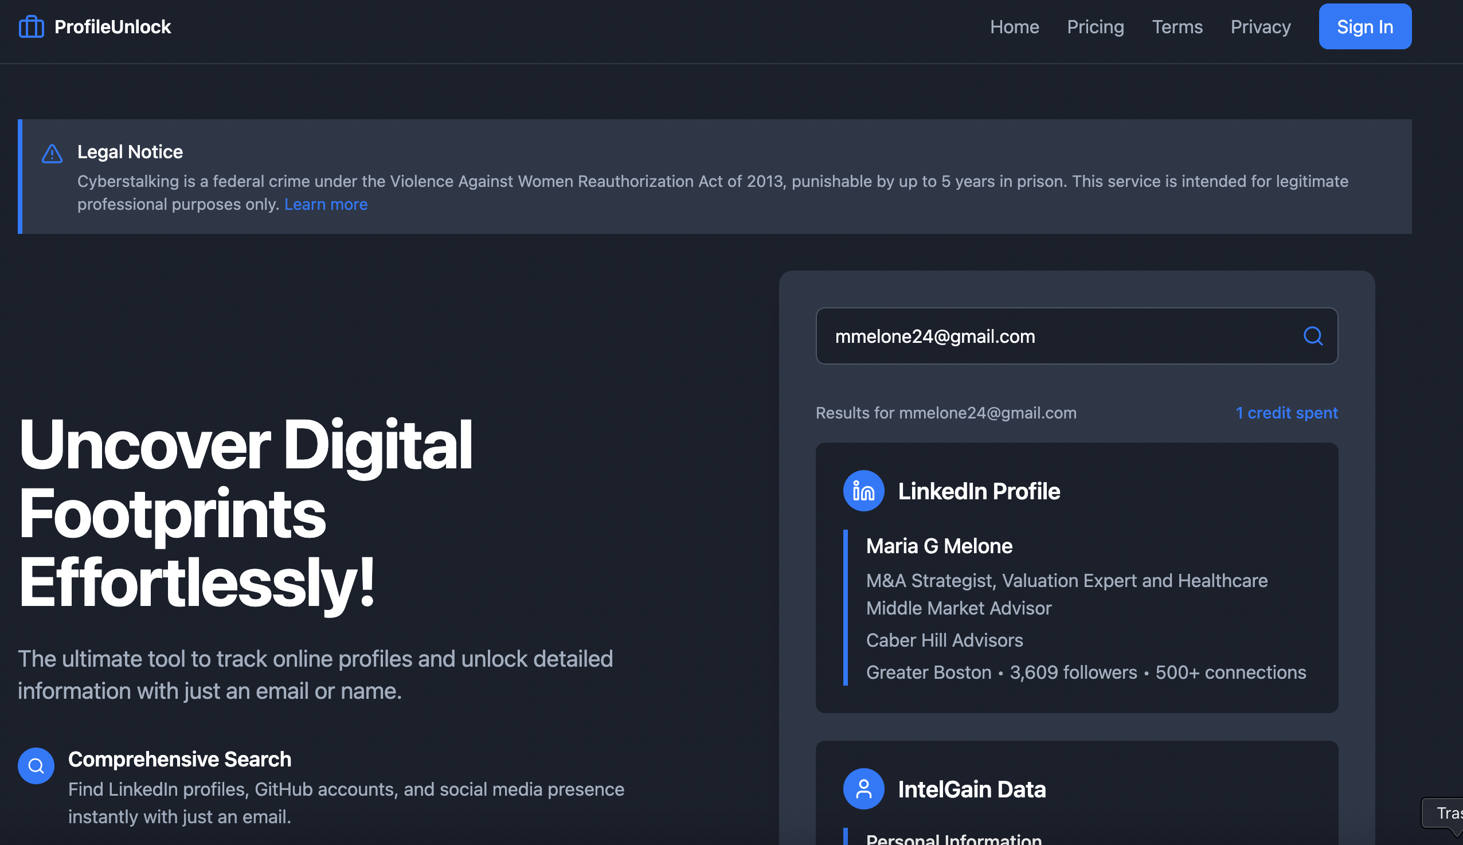Select the name Maria G Melone

pos(939,546)
